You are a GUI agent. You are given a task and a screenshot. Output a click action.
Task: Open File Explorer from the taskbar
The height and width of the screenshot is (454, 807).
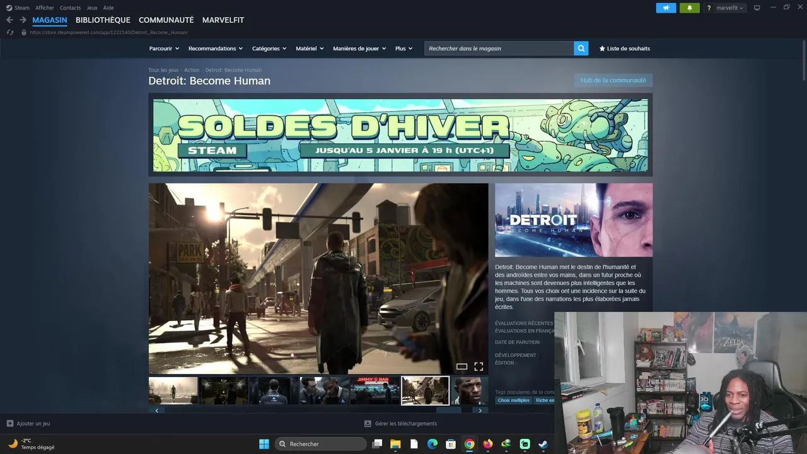tap(395, 444)
